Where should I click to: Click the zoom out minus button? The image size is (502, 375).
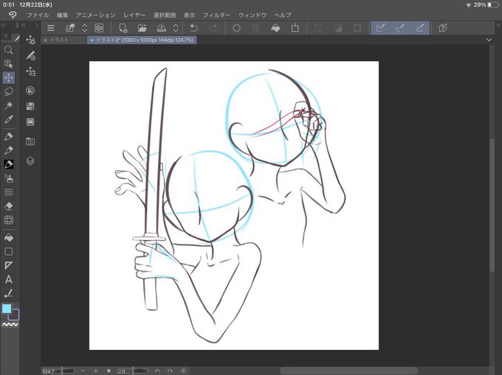coord(83,371)
